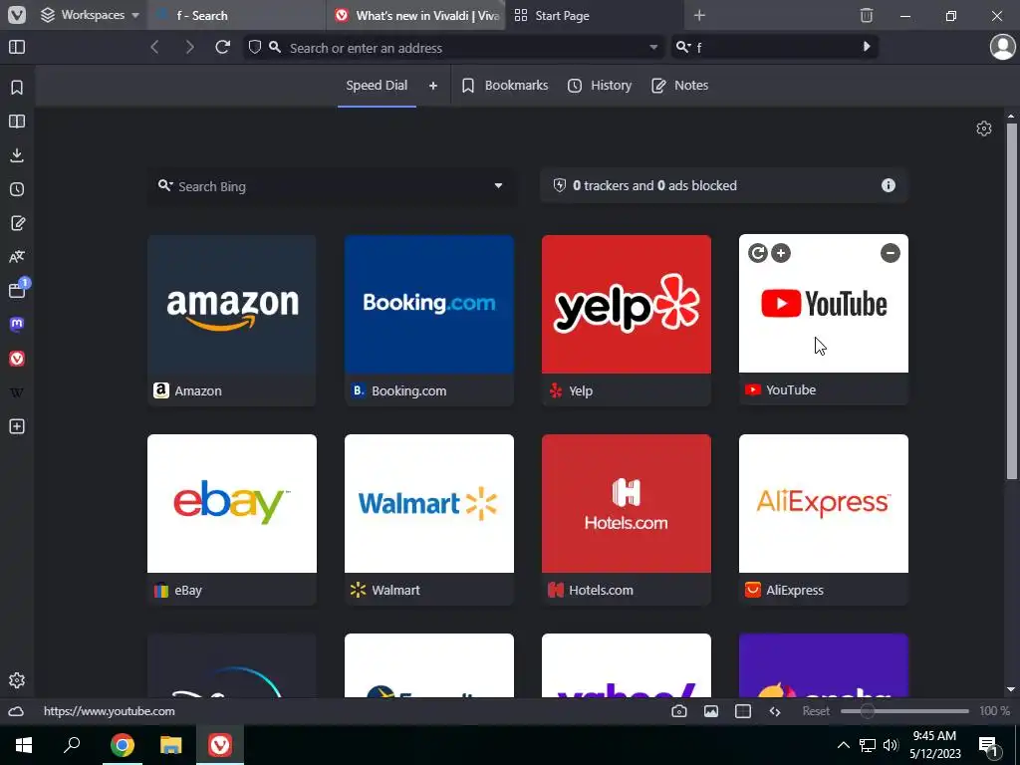
Task: Open the Translate panel icon
Action: (x=17, y=257)
